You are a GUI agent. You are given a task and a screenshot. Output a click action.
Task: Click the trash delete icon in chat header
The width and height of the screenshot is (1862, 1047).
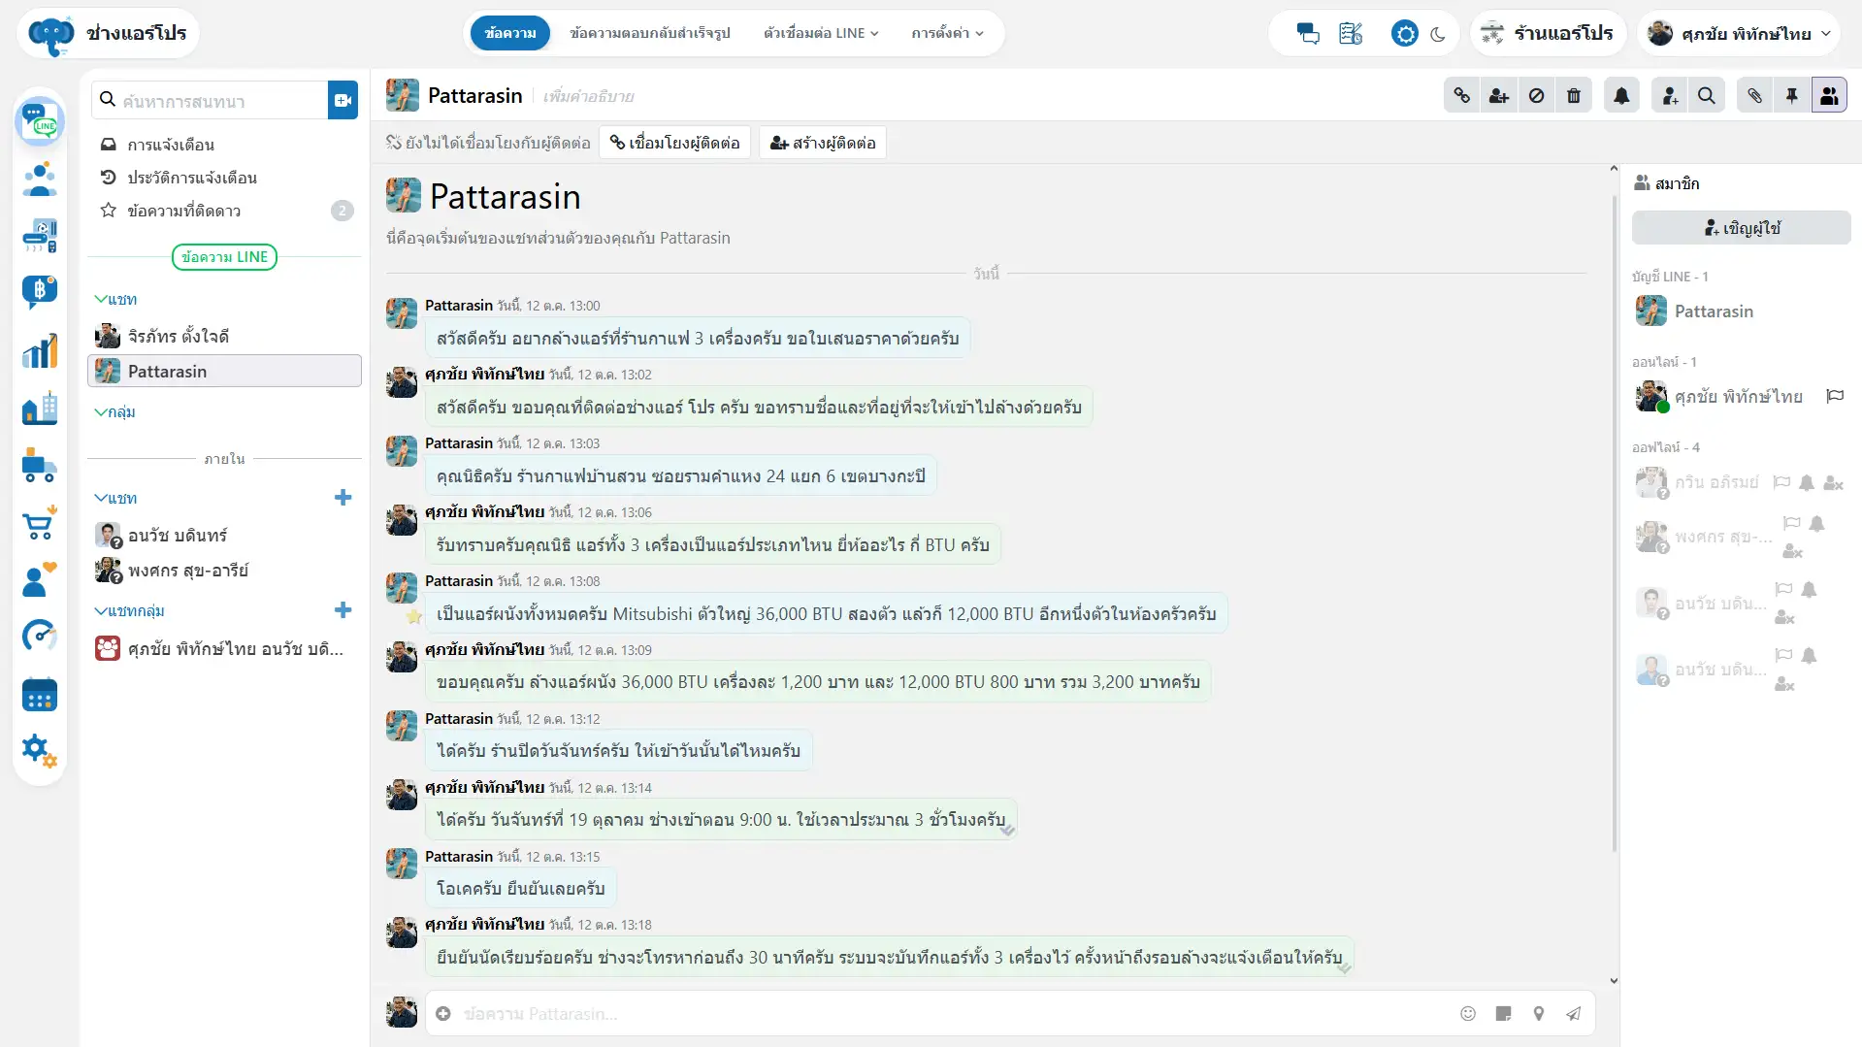click(1574, 95)
